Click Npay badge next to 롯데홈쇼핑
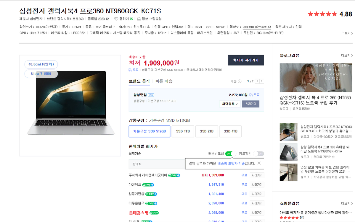The height and width of the screenshot is (222, 355). click(x=154, y=213)
